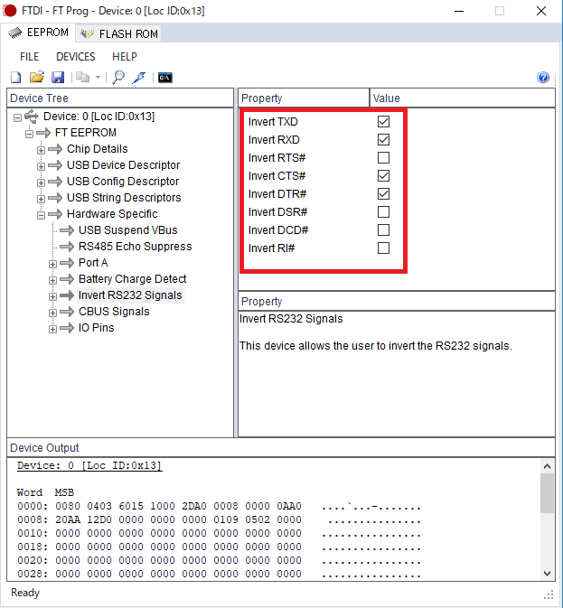The image size is (563, 608).
Task: Check the Invert DCD# checkbox
Action: [x=383, y=230]
